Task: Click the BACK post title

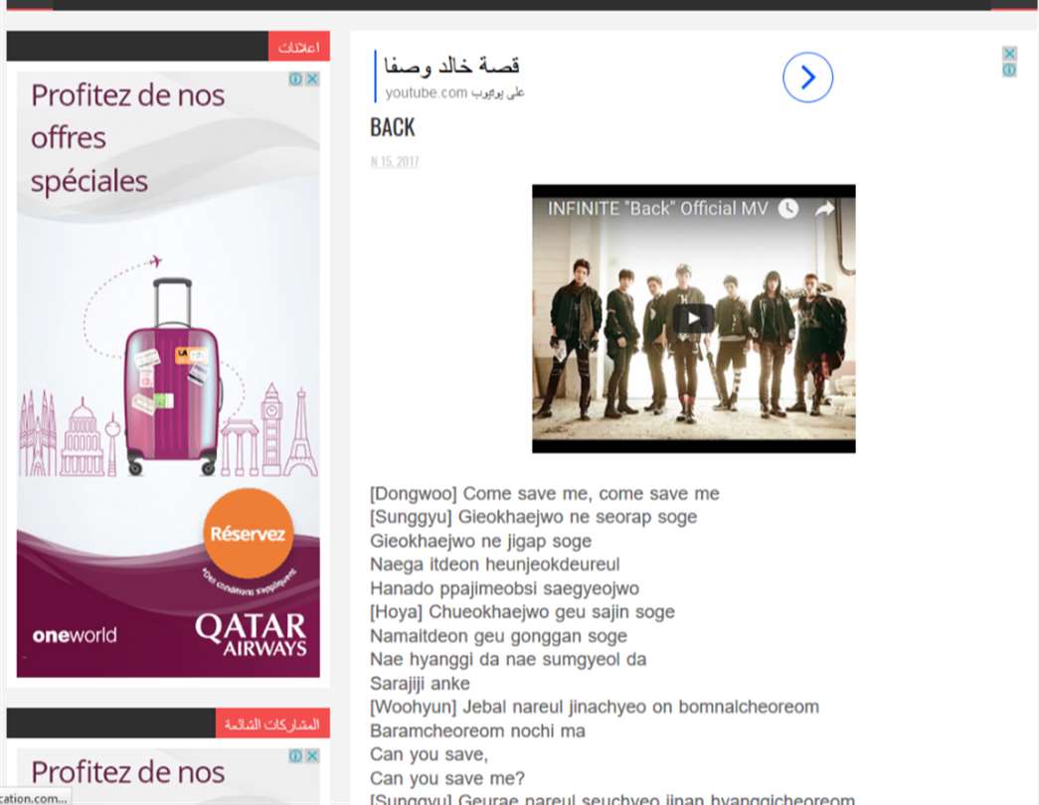Action: click(x=393, y=126)
